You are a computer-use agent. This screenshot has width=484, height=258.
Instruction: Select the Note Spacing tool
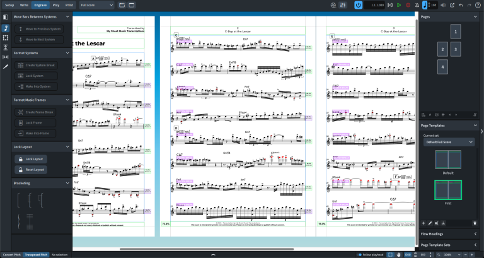point(6,57)
